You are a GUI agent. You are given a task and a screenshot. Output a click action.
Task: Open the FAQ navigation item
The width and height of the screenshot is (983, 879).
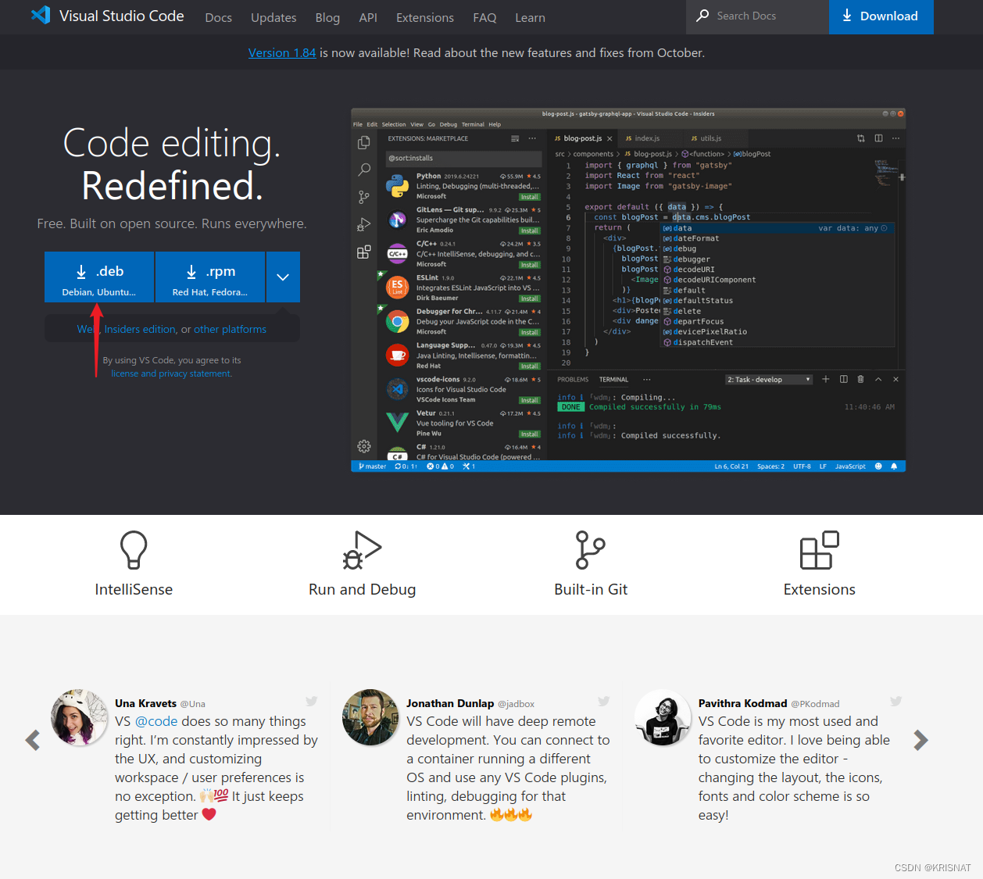click(484, 17)
